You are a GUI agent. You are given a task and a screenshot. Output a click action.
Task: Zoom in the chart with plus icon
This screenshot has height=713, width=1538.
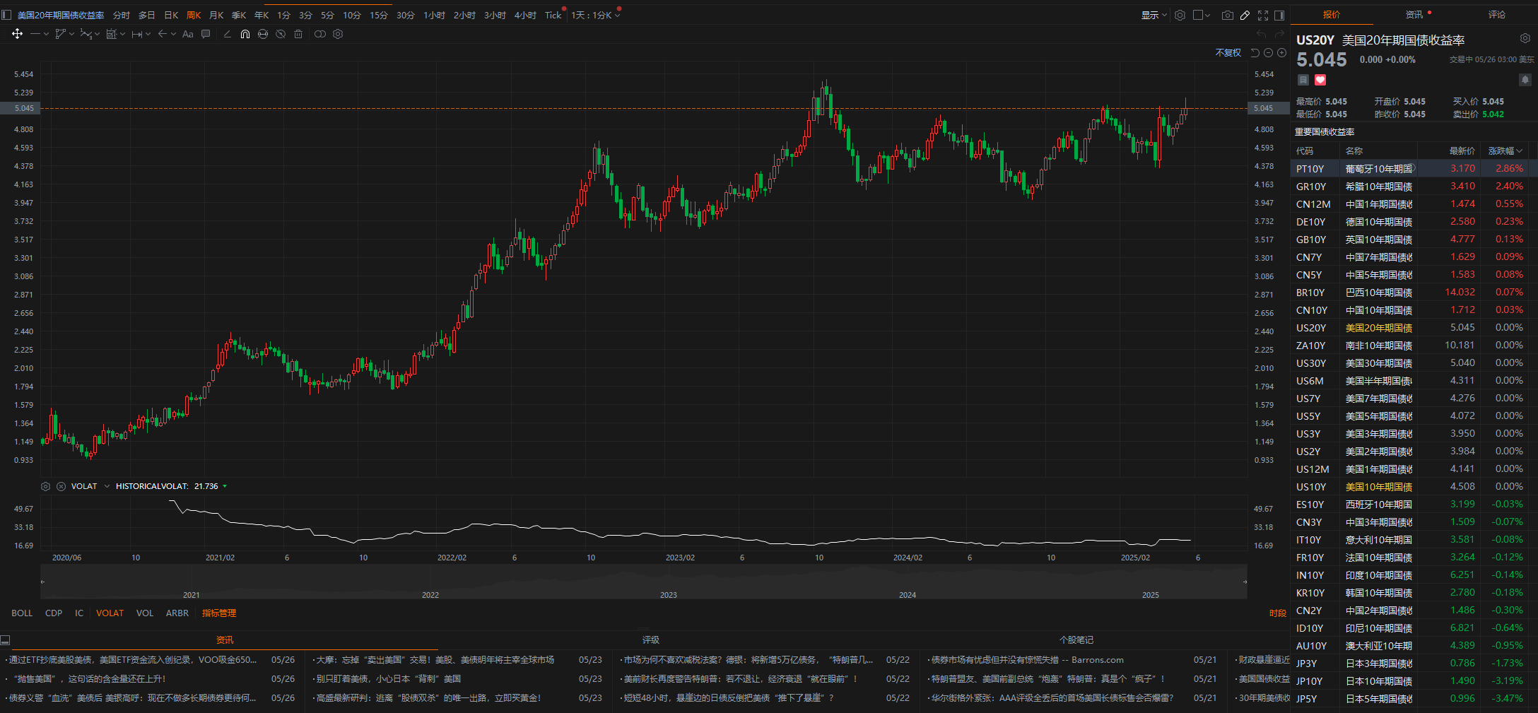pos(1281,53)
